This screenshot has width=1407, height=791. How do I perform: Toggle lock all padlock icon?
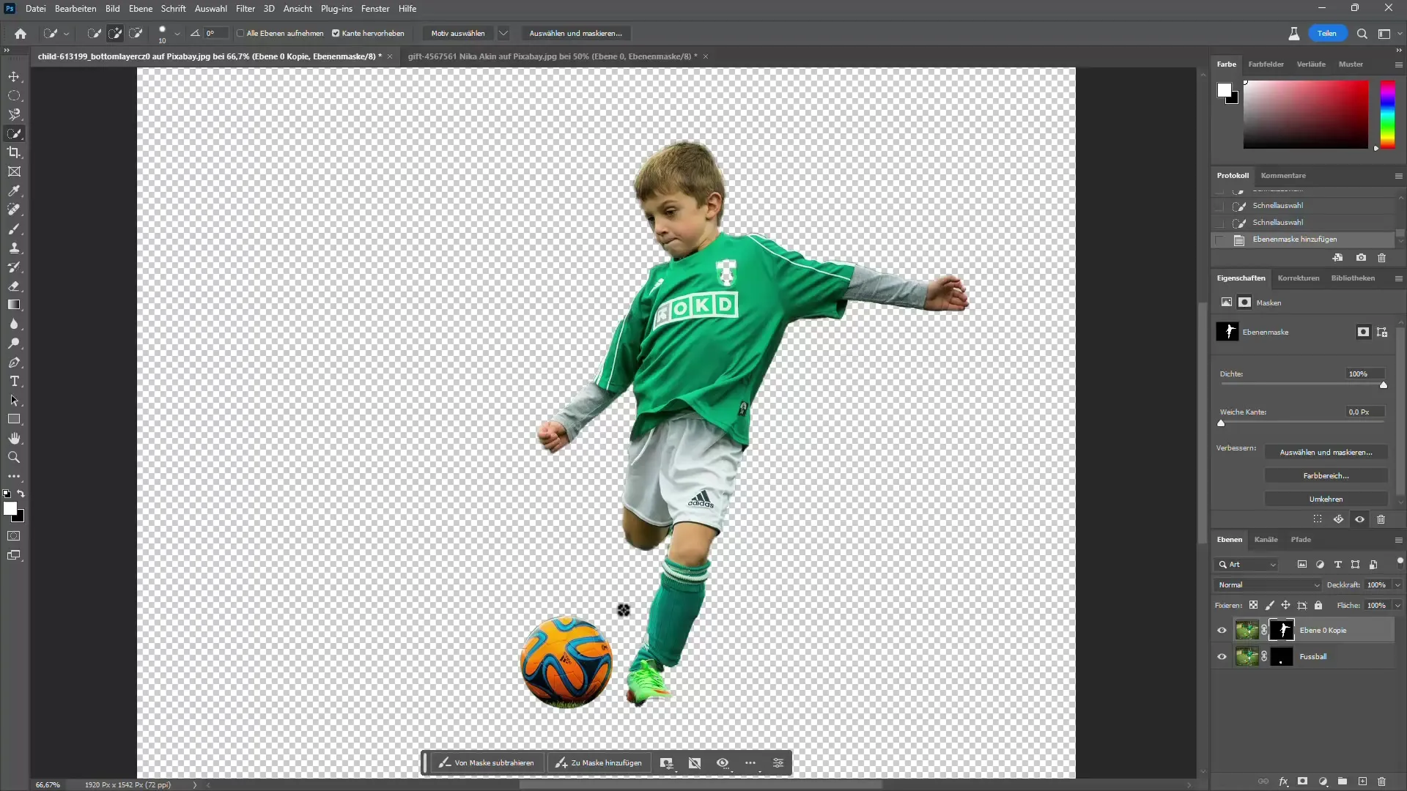[1318, 606]
